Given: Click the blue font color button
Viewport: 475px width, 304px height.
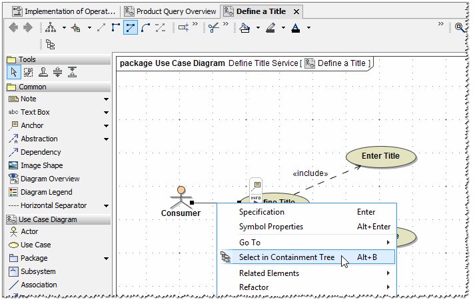Looking at the screenshot, I should [x=295, y=27].
